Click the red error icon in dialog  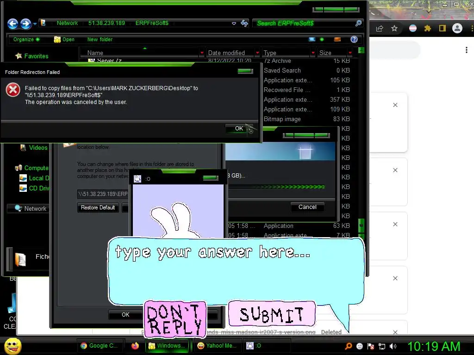[13, 90]
